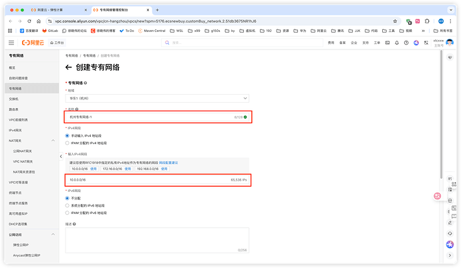Open the hamburger menu beside Aliyun logo

tap(11, 43)
